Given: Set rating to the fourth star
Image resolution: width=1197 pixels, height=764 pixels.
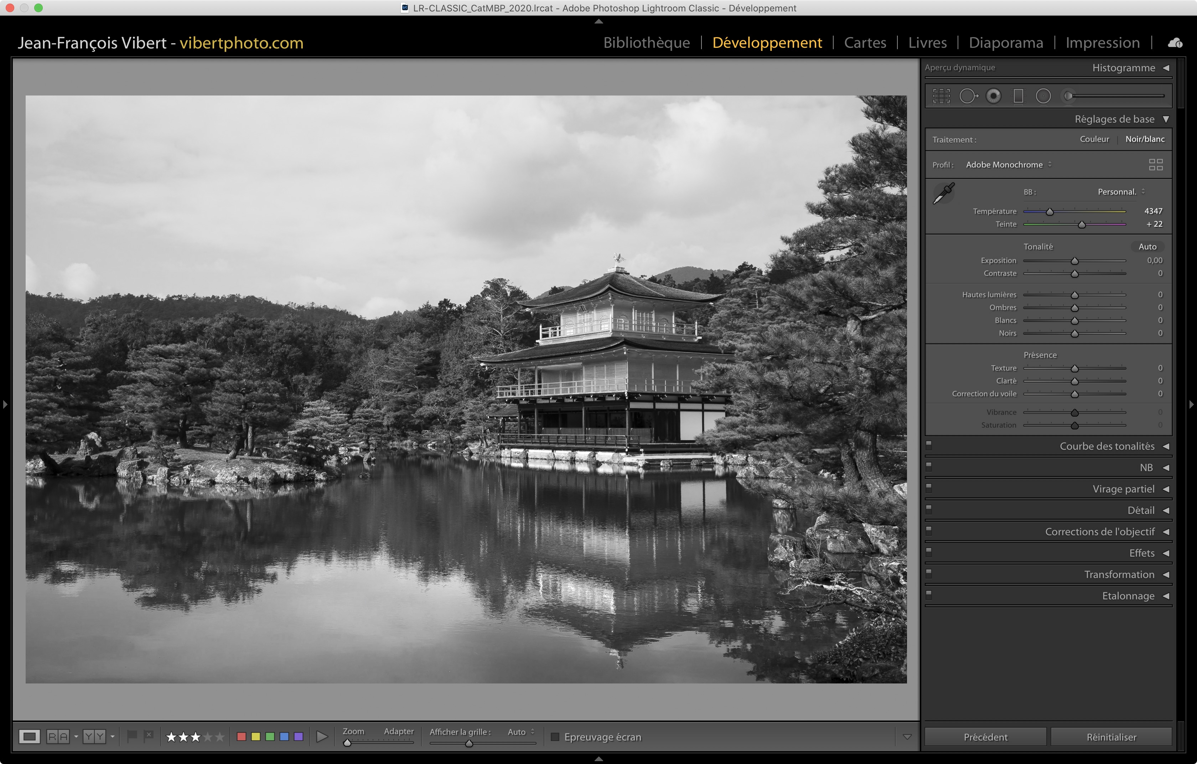Looking at the screenshot, I should coord(208,737).
